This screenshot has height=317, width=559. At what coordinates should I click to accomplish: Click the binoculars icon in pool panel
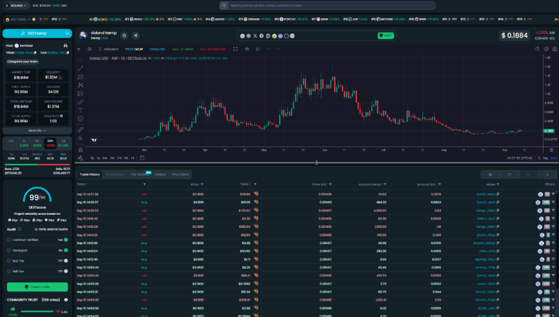66,46
